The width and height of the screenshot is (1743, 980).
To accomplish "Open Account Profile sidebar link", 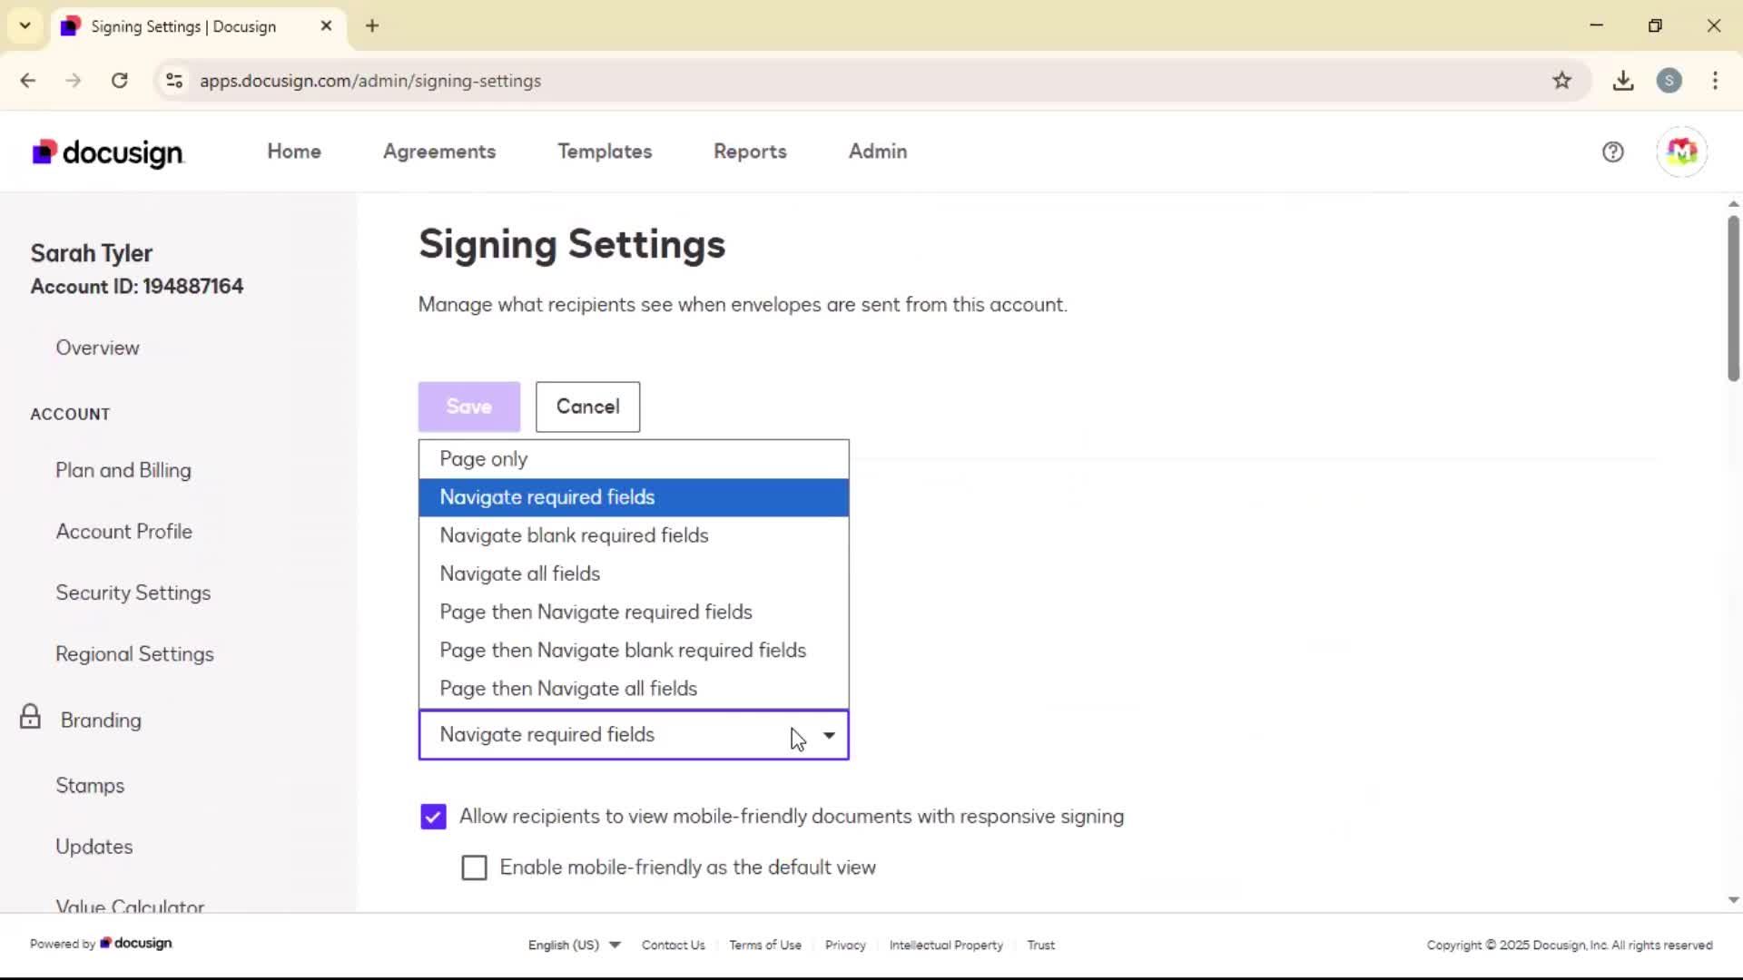I will click(x=124, y=532).
